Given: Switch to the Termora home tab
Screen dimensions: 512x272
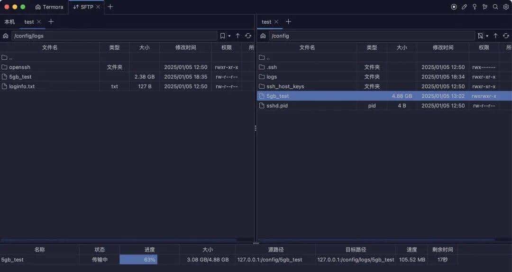Looking at the screenshot, I should click(x=49, y=7).
